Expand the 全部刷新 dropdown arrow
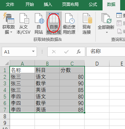Screen dimensions: 125x129 click(107, 33)
